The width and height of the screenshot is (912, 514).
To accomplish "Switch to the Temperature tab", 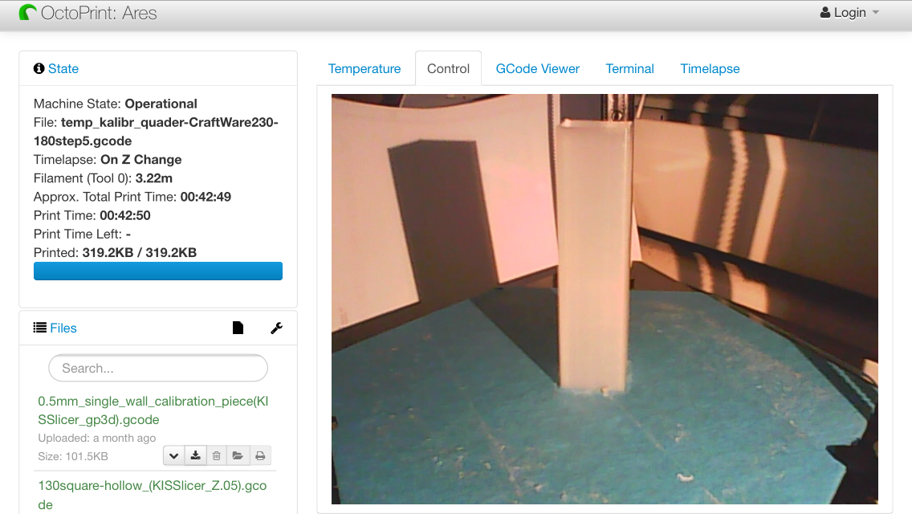I will [x=364, y=69].
